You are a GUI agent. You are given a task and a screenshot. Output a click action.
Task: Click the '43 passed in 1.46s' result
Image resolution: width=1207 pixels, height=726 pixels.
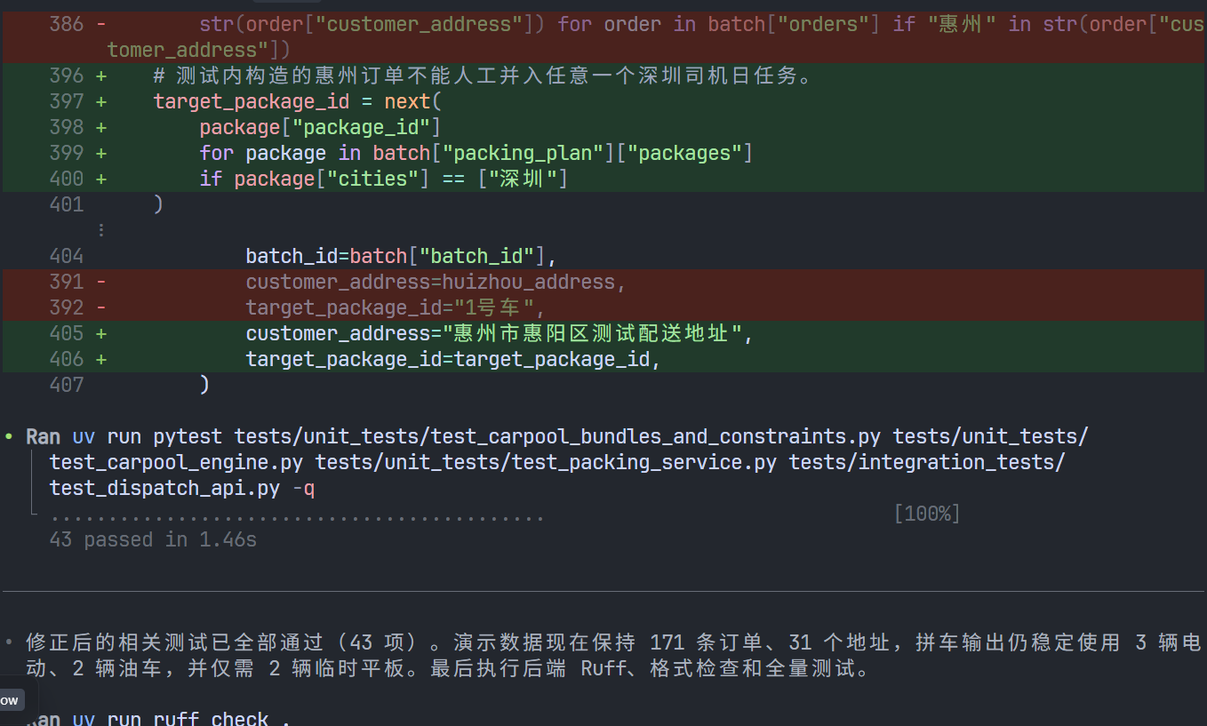click(153, 539)
